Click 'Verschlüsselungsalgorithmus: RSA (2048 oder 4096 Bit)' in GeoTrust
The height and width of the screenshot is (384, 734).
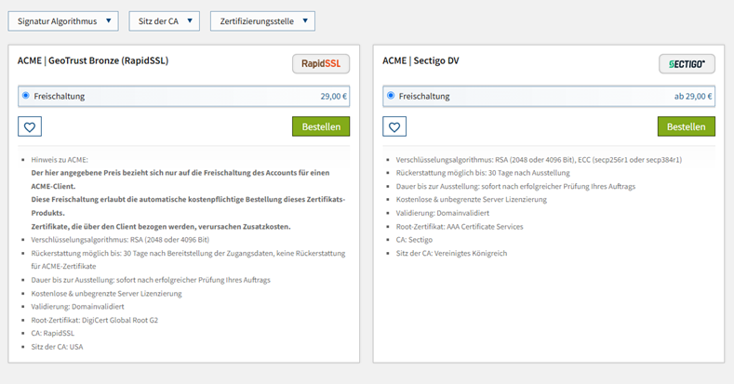click(x=120, y=240)
